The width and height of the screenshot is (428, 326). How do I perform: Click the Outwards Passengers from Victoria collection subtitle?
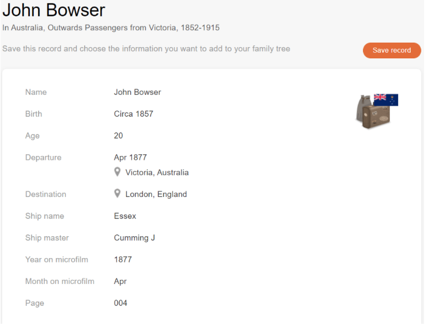[111, 27]
